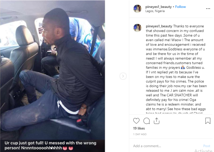The width and height of the screenshot is (214, 152).
Task: Click the photo's overlay caption text
Action: click(x=50, y=145)
